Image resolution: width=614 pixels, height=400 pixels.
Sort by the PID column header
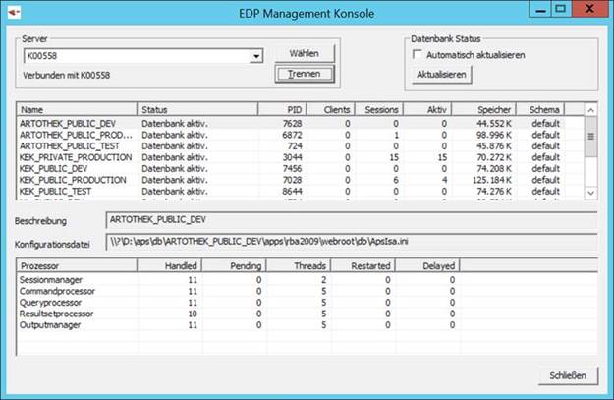pos(281,109)
